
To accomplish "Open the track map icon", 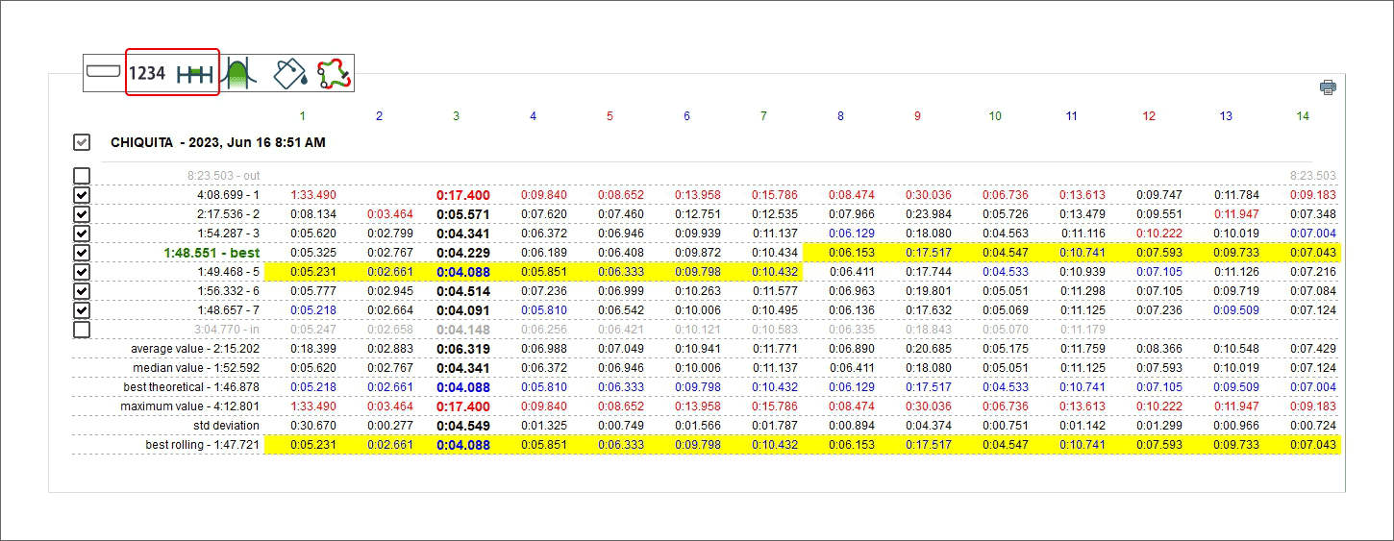I will [335, 73].
